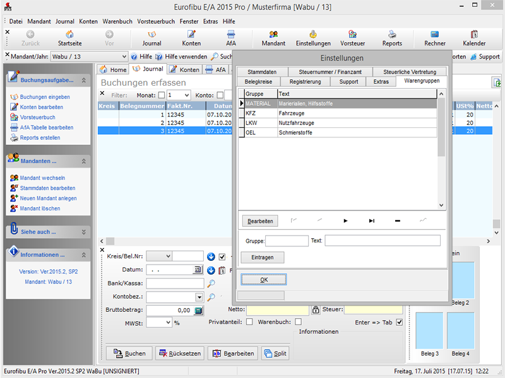Collapse the Informationen sidebar panel
505x378 pixels.
pos(83,255)
